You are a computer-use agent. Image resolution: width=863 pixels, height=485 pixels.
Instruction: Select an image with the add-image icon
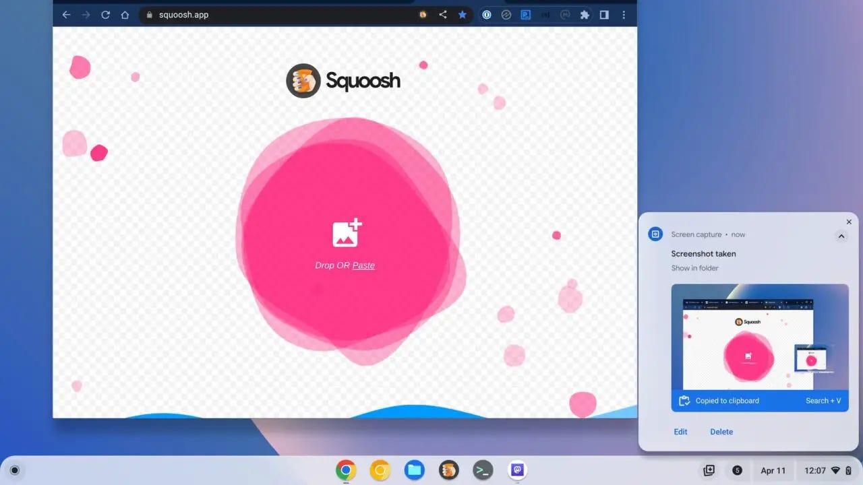347,233
